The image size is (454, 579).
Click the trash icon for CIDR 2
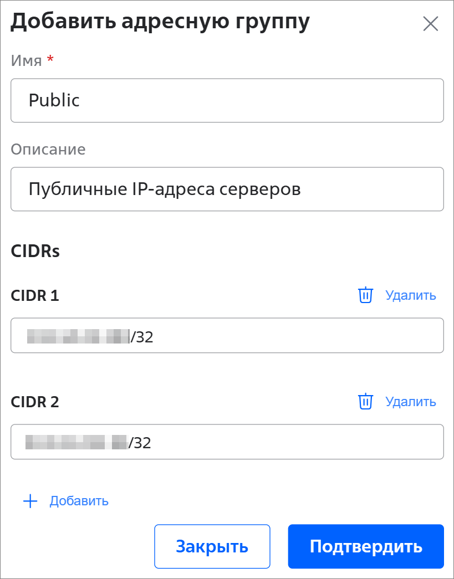coord(365,402)
